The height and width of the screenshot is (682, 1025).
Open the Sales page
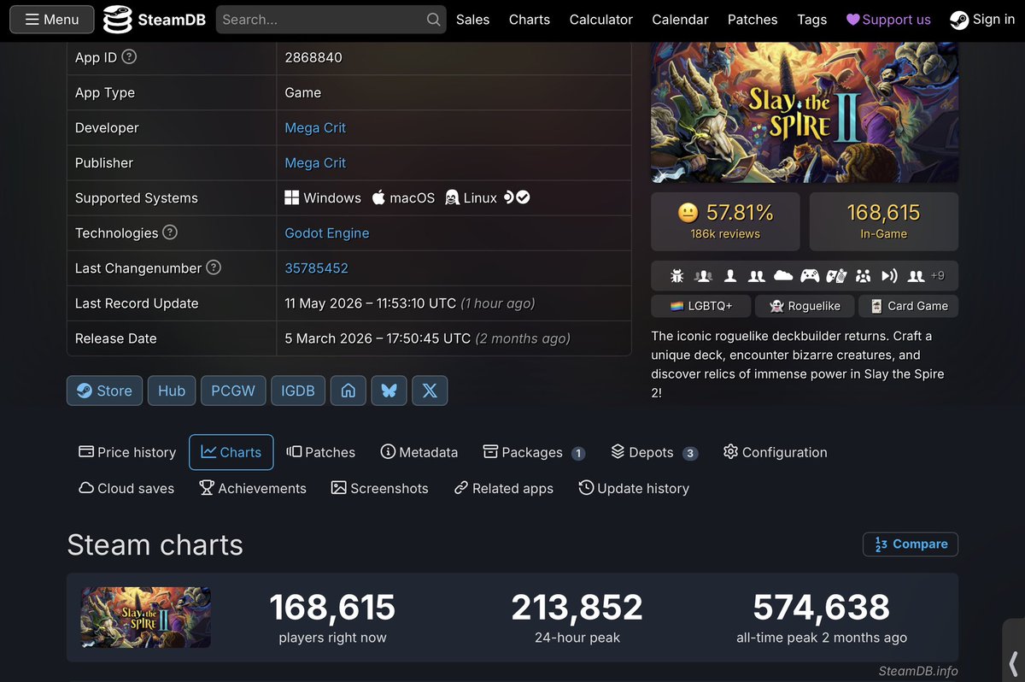(x=472, y=20)
